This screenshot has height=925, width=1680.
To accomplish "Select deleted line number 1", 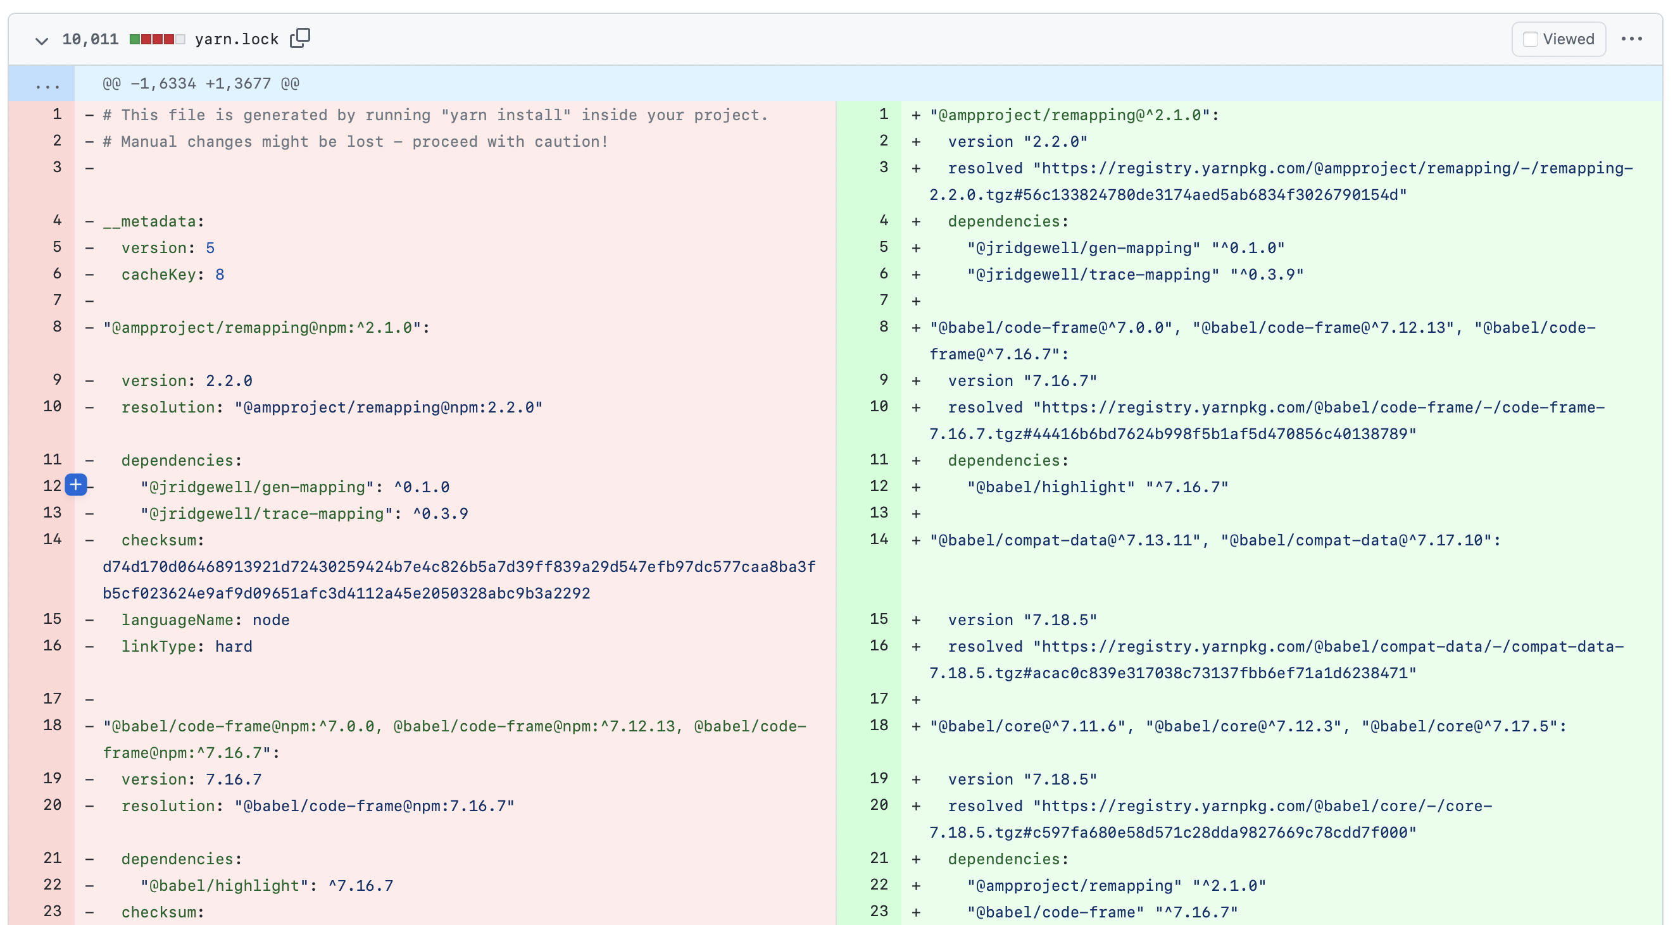I will [x=58, y=115].
